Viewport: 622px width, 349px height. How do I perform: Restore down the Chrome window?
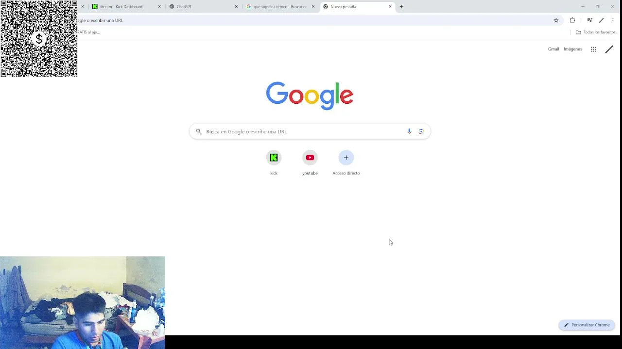click(598, 7)
